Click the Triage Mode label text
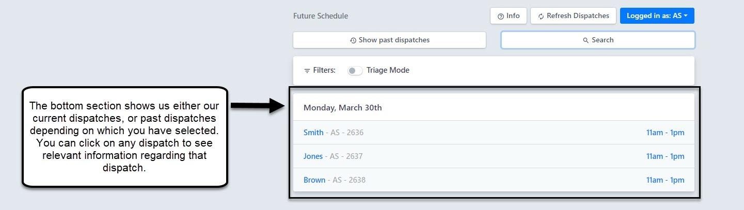The height and width of the screenshot is (210, 744). 388,70
